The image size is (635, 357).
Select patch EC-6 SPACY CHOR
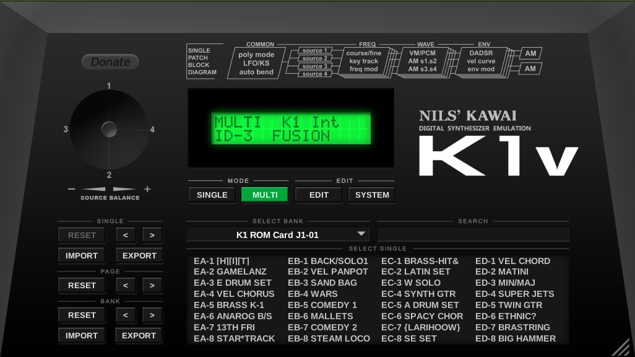point(422,316)
